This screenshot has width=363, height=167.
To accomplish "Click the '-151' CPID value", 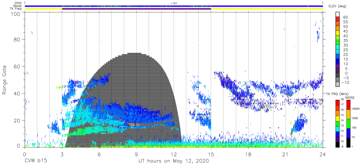I will 174,3.
